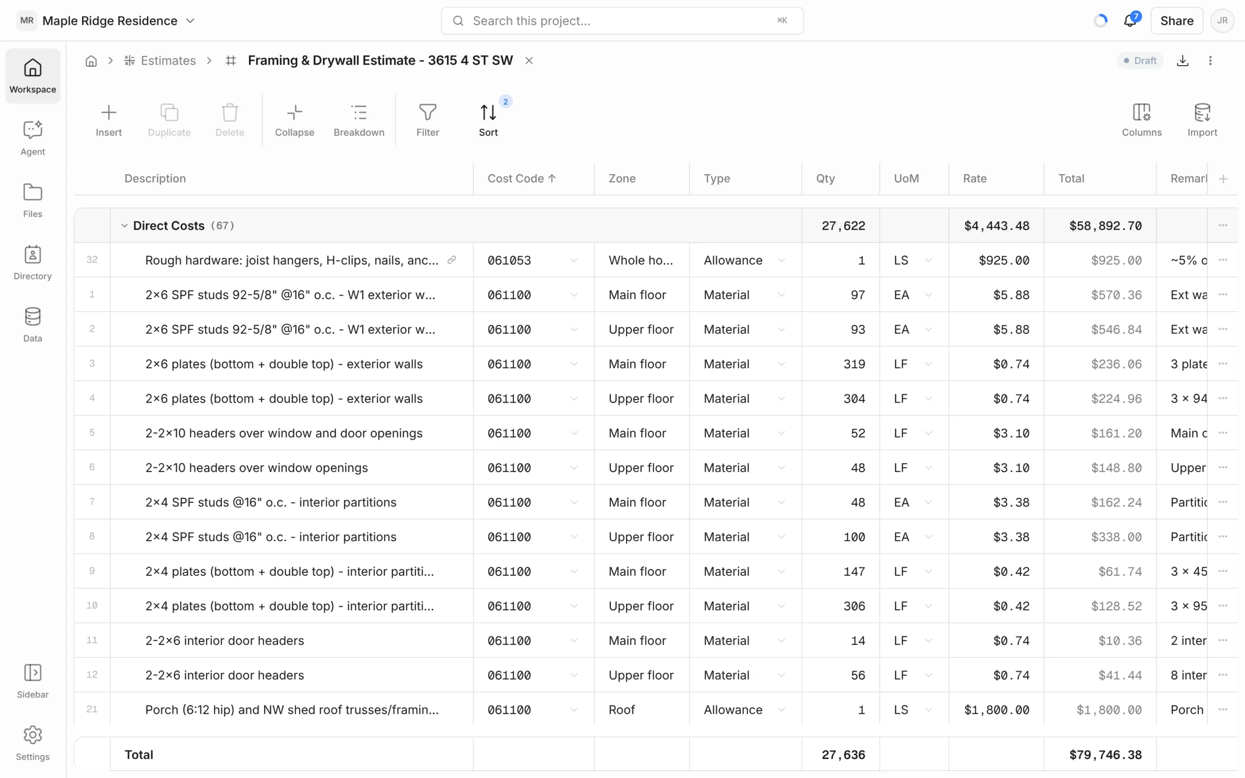Open Type dropdown for row 7 interior partitions
1245x778 pixels.
click(x=781, y=502)
